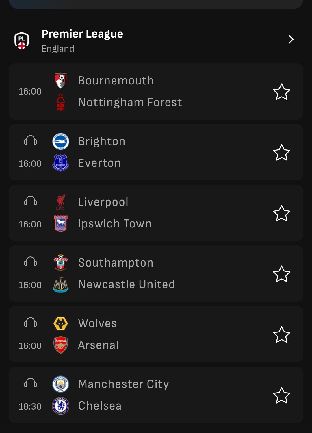Tap headphones icon for Manchester City match
Image resolution: width=312 pixels, height=433 pixels.
(30, 383)
